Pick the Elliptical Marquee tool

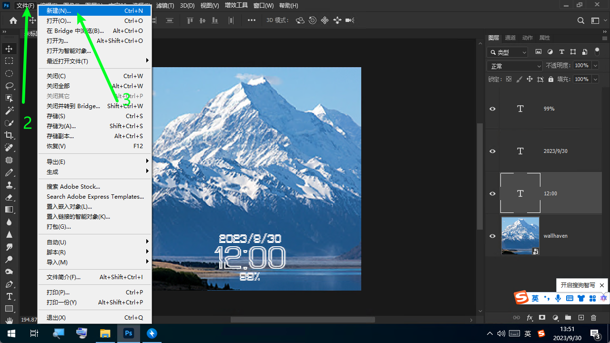(x=9, y=73)
